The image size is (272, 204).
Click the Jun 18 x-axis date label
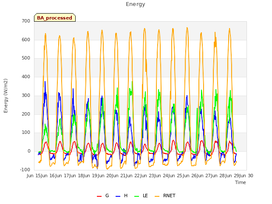point(76,176)
